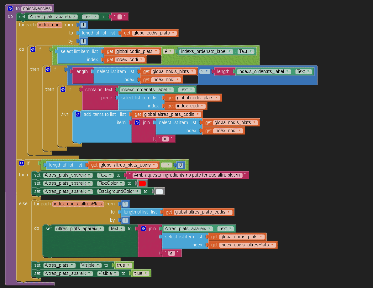
Task: Click the gear on the join block beside Altres_plats_apareix Text
Action: [x=143, y=229]
